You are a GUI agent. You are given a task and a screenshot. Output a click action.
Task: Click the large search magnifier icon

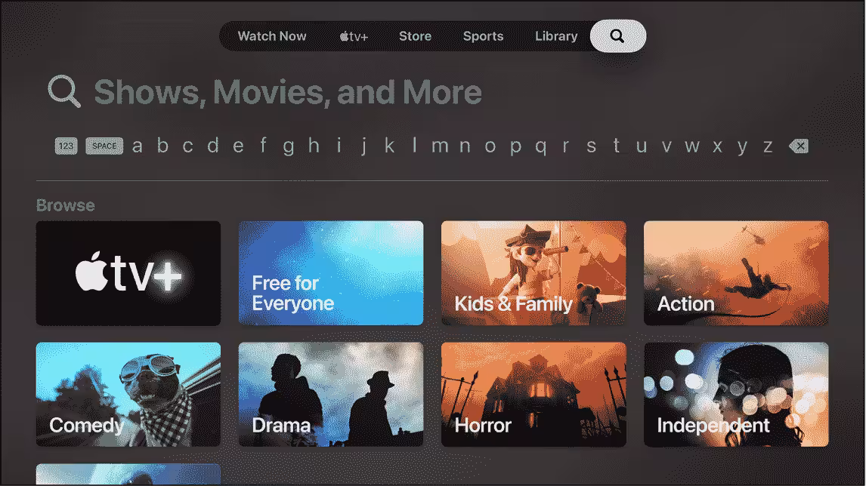65,91
